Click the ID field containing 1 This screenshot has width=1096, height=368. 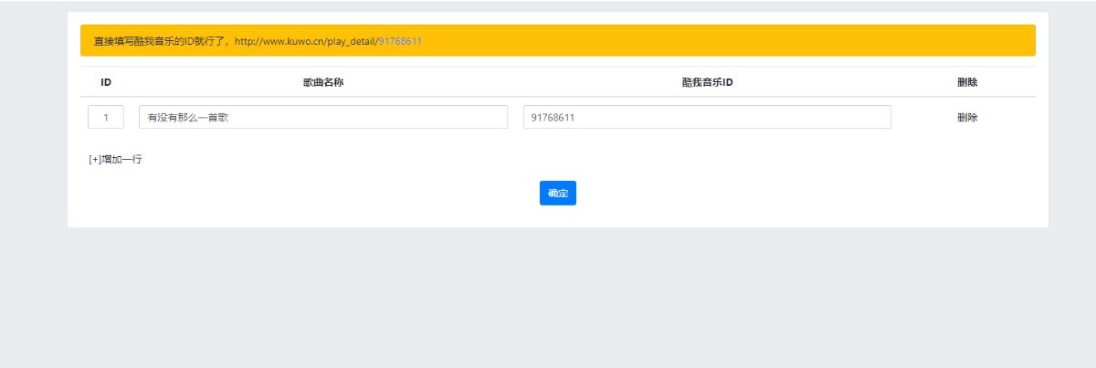[x=106, y=117]
